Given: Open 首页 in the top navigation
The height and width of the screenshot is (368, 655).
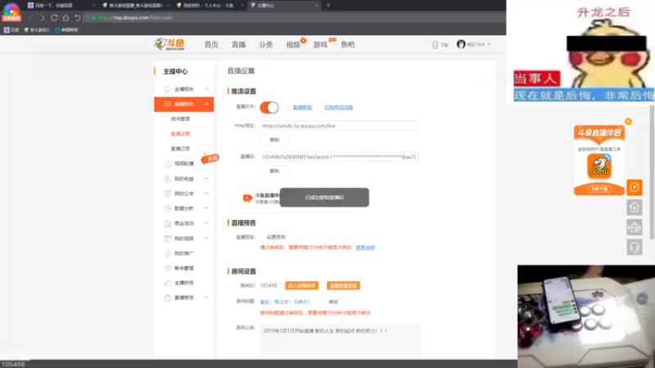Looking at the screenshot, I should [211, 45].
